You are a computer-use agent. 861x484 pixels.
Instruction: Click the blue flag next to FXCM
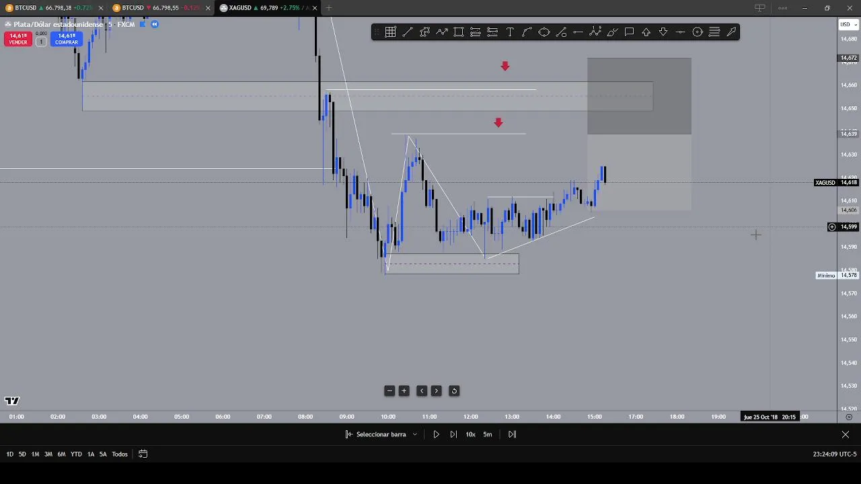pos(143,24)
